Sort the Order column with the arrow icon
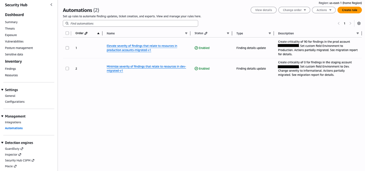The image size is (365, 171). 98,33
